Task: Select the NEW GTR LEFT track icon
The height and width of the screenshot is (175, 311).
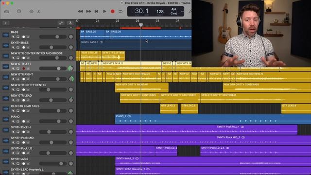Action: click(6, 67)
